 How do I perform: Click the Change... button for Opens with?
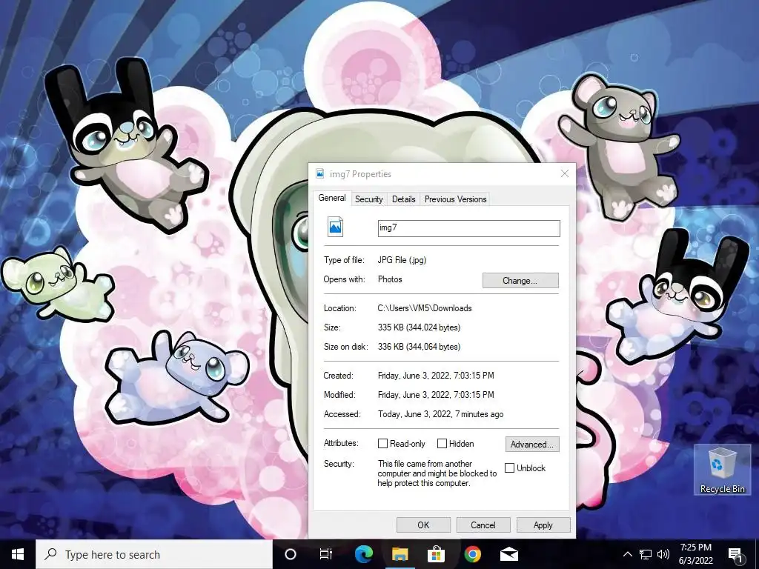pos(520,281)
